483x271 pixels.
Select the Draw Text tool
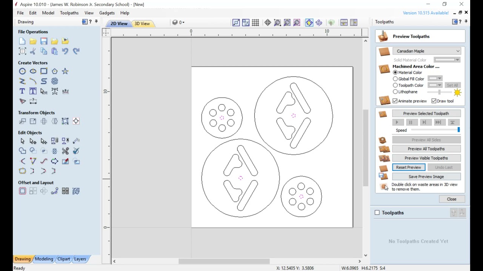[22, 91]
